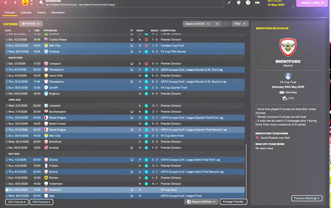Click the TV icon on the Crystal Palace row
Viewport: 331px width, 208px height.
[132, 40]
